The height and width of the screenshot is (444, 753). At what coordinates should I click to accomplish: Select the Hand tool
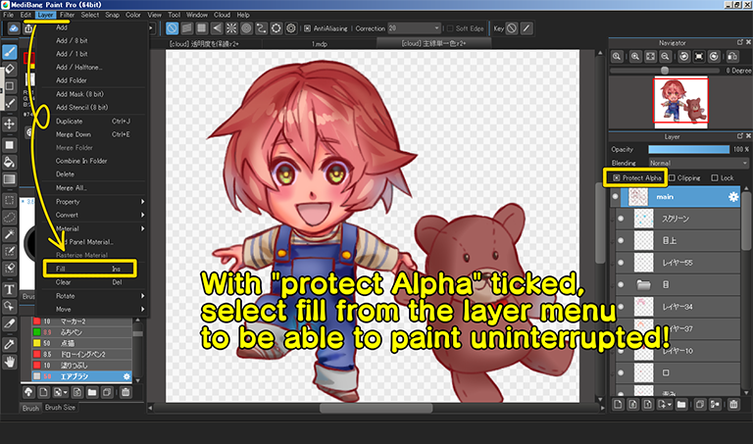pyautogui.click(x=10, y=362)
